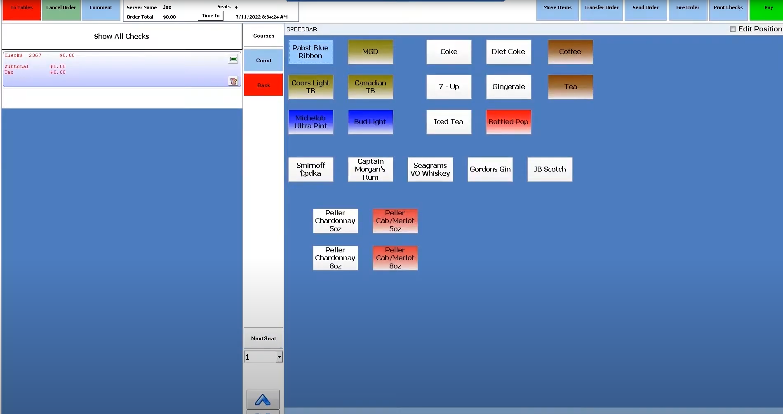Switch to the Count tab
Viewport: 783px width, 414px height.
coord(263,60)
